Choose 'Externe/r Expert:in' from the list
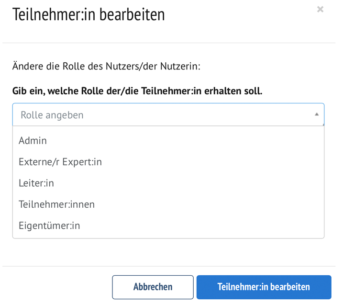 pos(60,162)
